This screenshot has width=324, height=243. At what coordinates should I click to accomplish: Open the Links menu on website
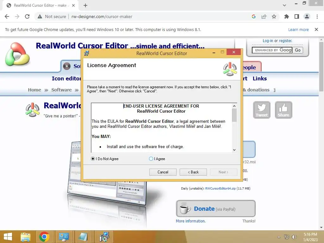pos(260,78)
